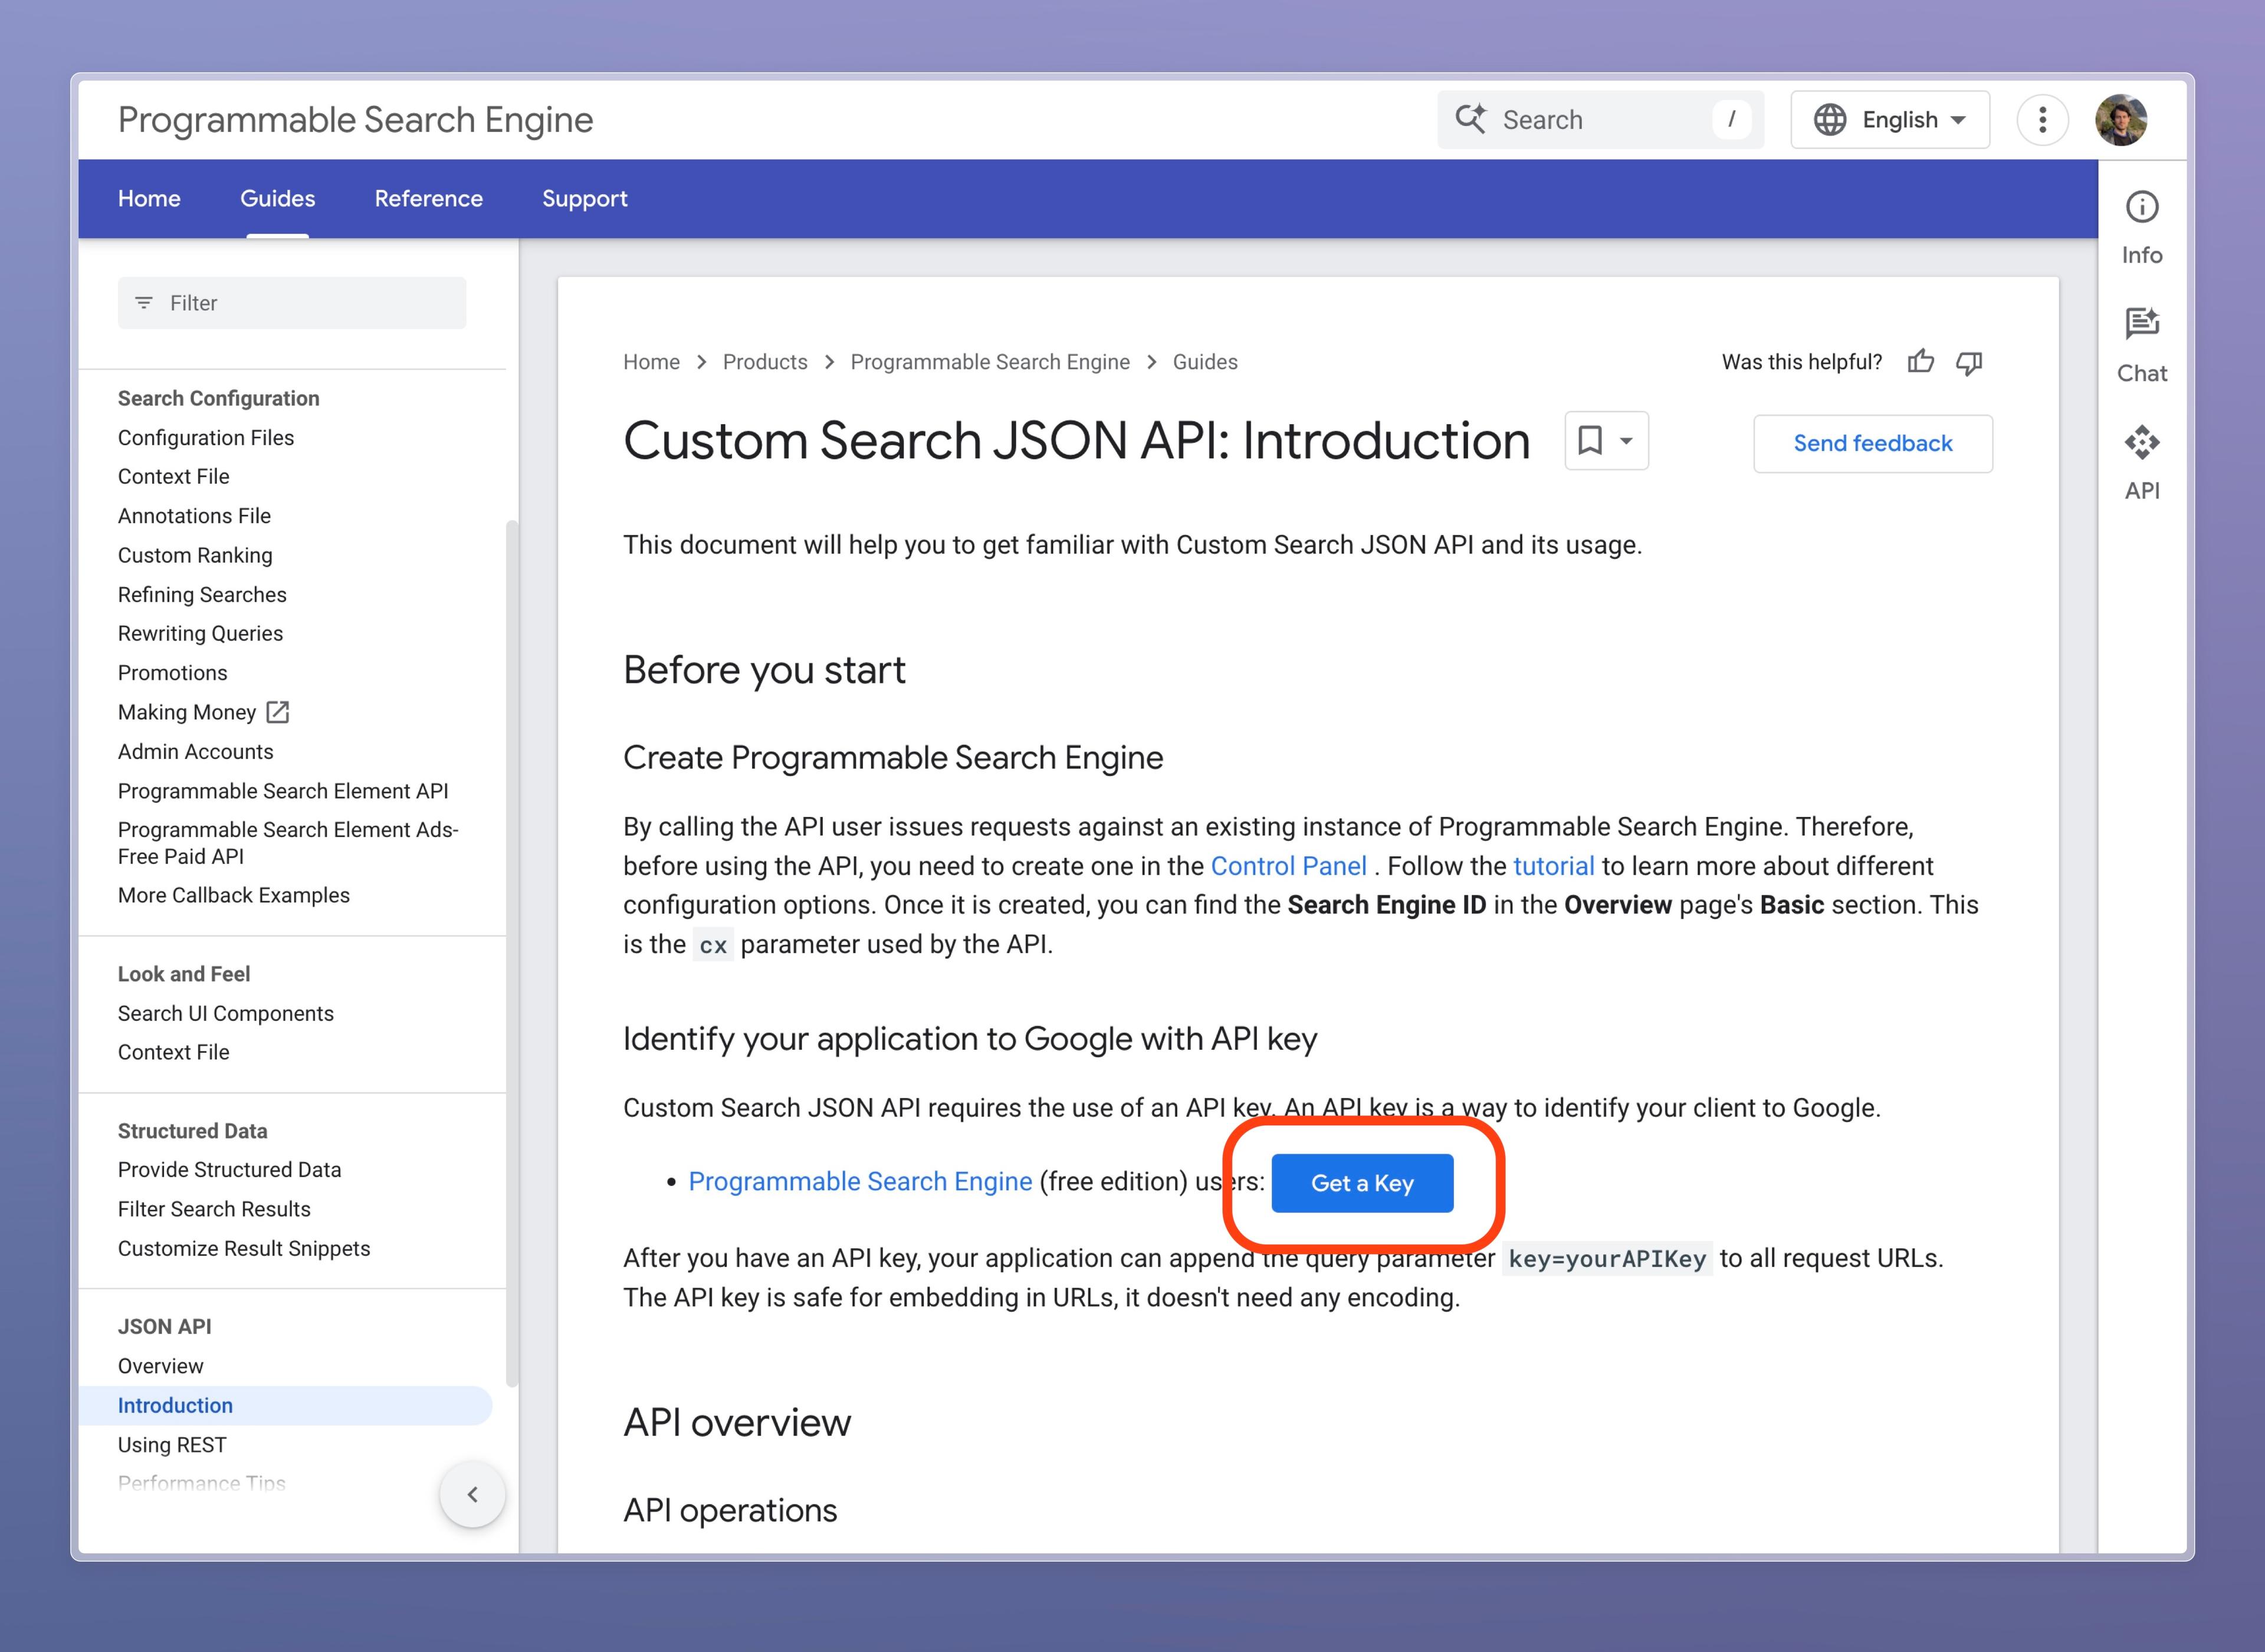The width and height of the screenshot is (2265, 1652).
Task: Click the Products breadcrumb
Action: point(765,362)
